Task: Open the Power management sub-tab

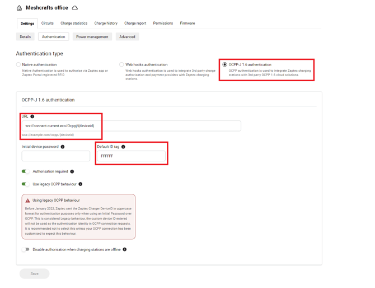Action: point(92,37)
